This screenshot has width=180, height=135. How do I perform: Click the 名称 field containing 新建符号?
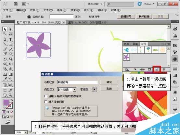coord(77,82)
